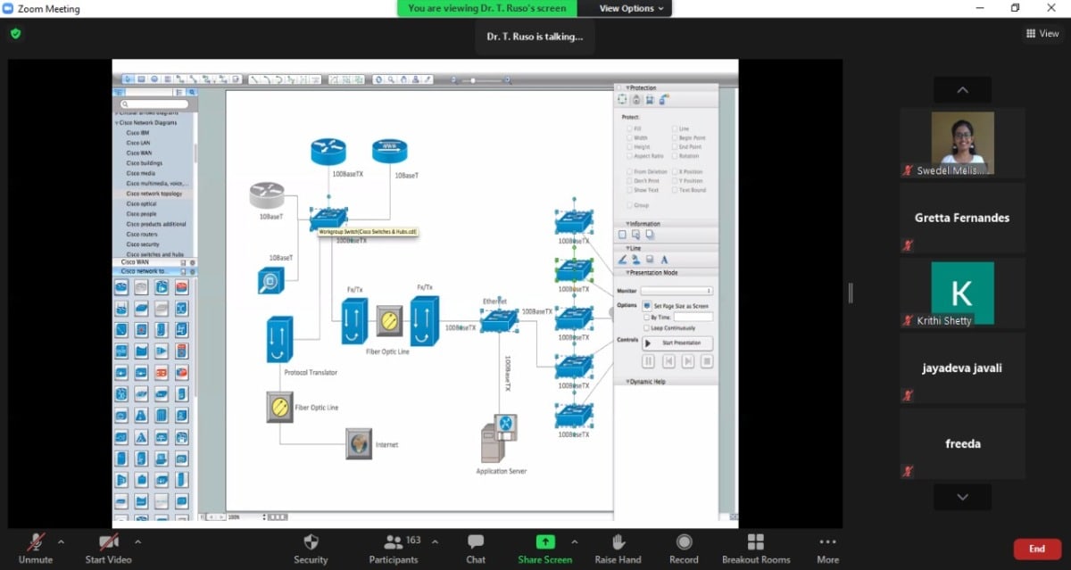Image resolution: width=1071 pixels, height=570 pixels.
Task: Select Cisco network topology in library list
Action: tap(154, 194)
